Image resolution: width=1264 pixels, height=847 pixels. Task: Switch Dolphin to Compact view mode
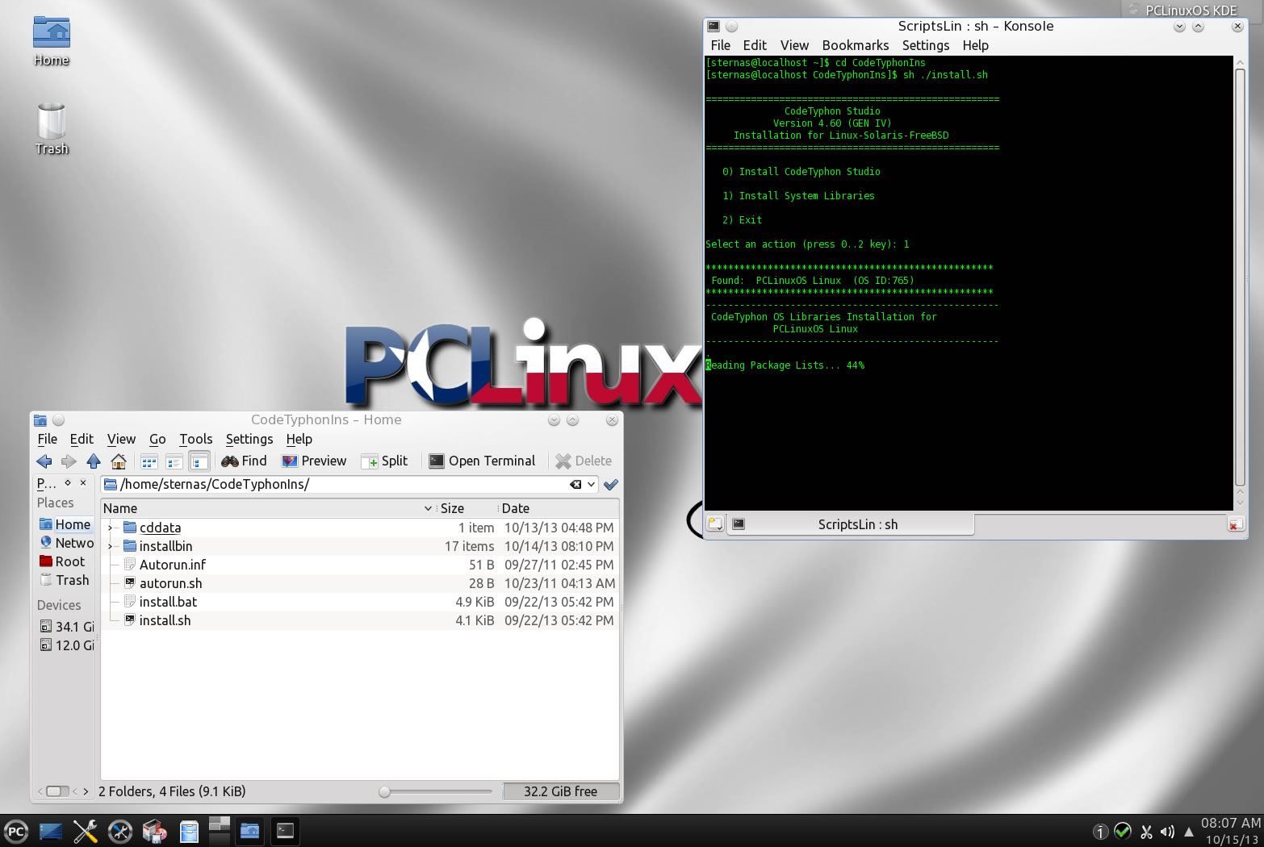pyautogui.click(x=174, y=461)
